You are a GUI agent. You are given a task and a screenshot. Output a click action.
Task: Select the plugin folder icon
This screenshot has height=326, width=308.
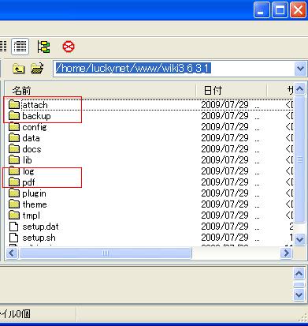coord(14,193)
